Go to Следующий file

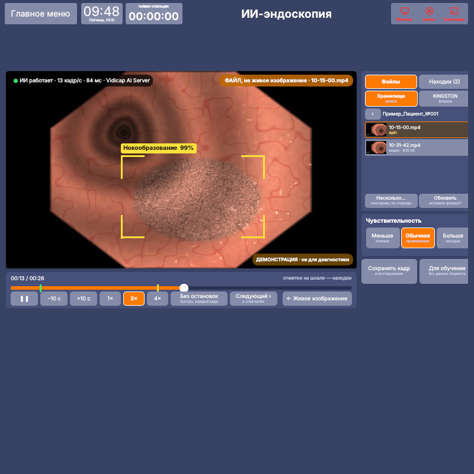(254, 299)
